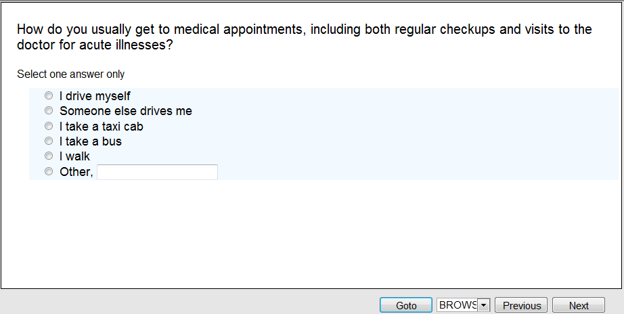This screenshot has width=624, height=314.
Task: Click the "I take a taxi cab" label
Action: point(102,127)
